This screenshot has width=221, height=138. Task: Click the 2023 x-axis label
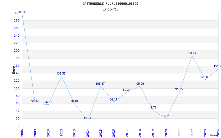(x=205, y=133)
